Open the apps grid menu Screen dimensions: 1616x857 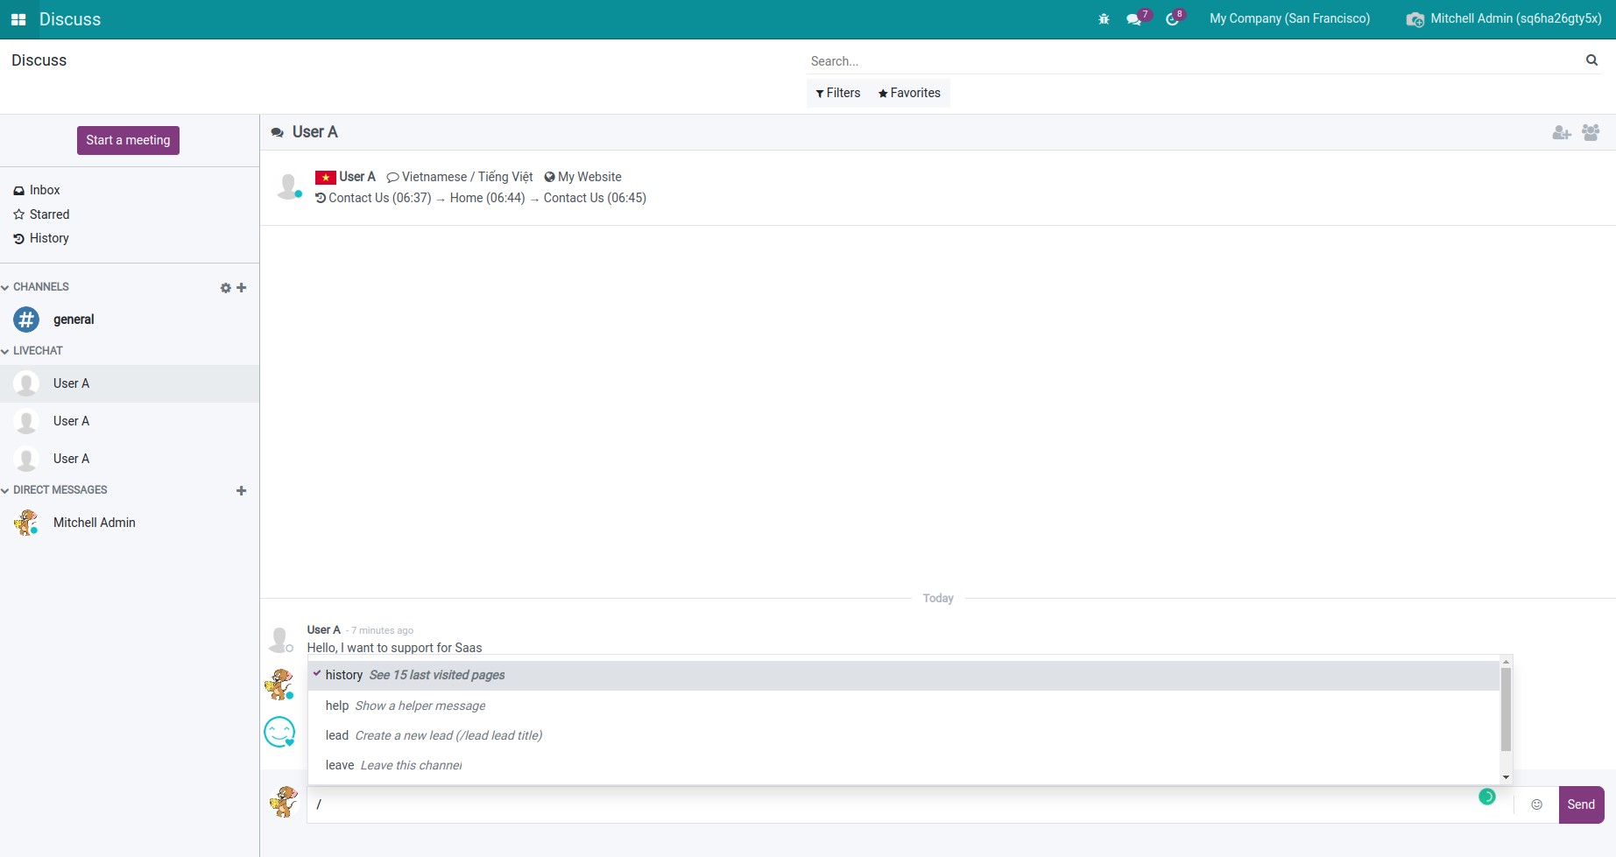click(x=18, y=18)
